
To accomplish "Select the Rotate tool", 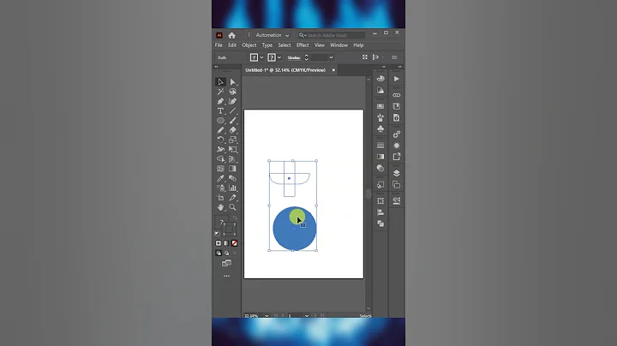I will point(221,140).
